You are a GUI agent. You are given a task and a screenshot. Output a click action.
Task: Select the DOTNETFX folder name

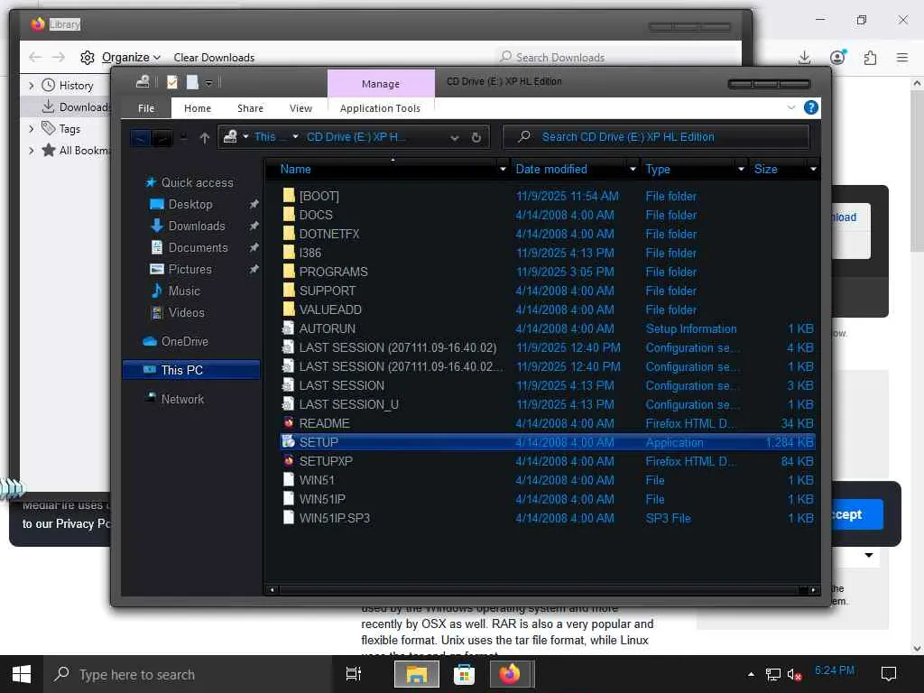(x=328, y=234)
